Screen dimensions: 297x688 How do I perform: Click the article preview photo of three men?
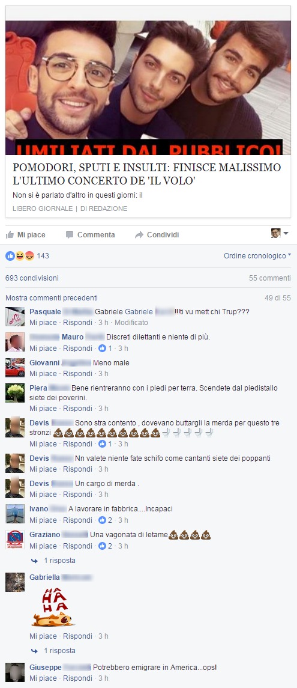(x=148, y=87)
